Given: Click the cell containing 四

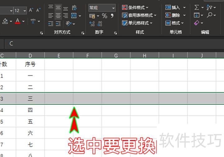Looking at the screenshot, I should click(30, 110).
